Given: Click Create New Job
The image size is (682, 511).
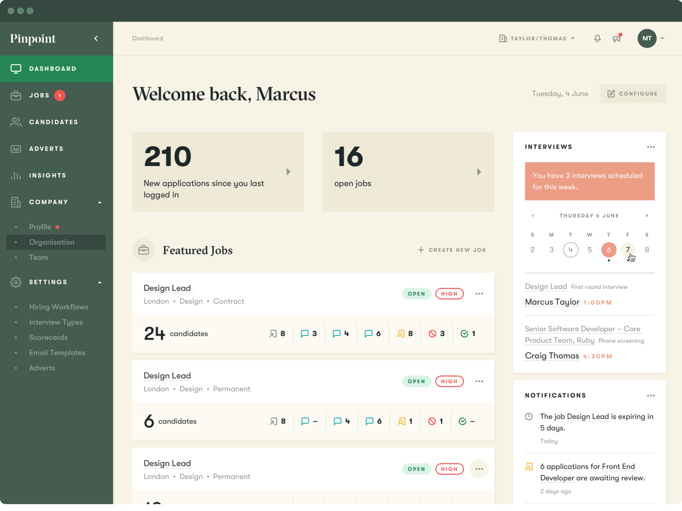Looking at the screenshot, I should click(452, 250).
